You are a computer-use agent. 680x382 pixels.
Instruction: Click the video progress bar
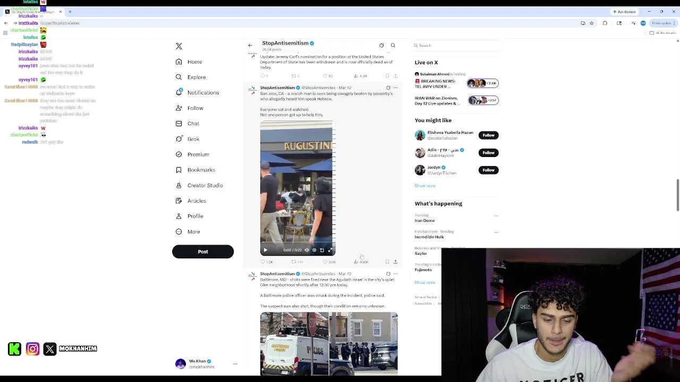(x=297, y=244)
